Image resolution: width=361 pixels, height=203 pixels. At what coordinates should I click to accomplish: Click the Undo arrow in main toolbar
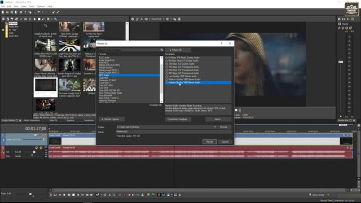click(39, 12)
